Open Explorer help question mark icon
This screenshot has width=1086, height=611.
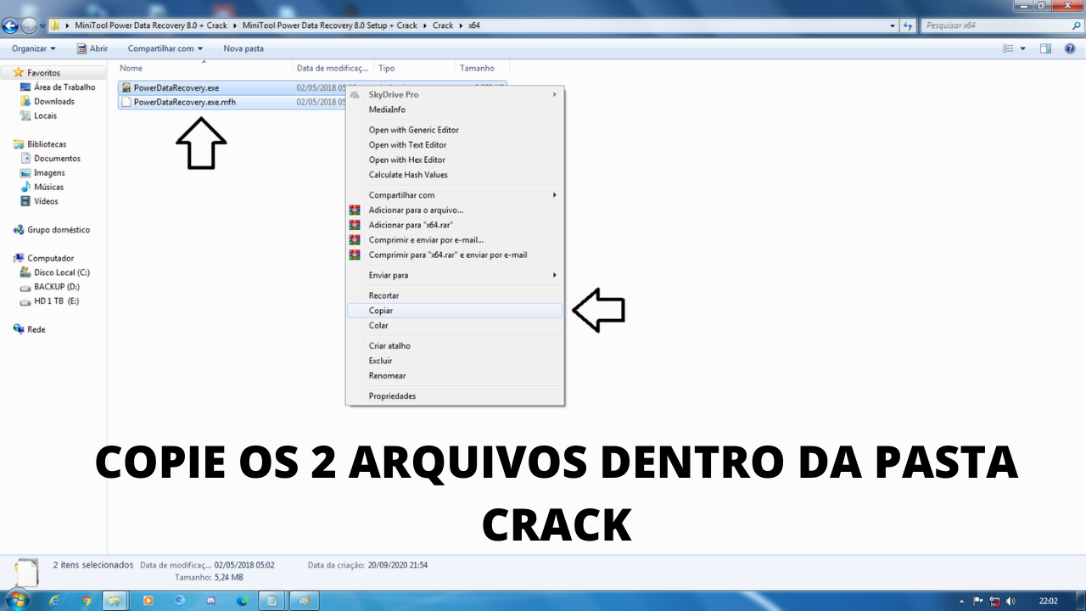(x=1070, y=48)
